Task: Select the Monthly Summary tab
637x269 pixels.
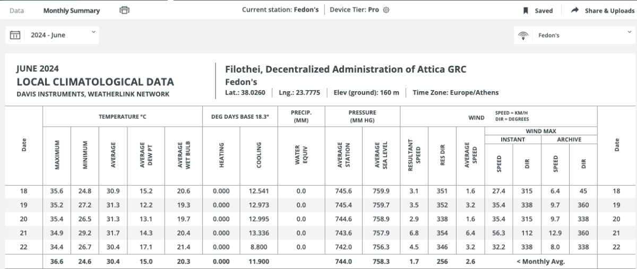Action: (71, 11)
